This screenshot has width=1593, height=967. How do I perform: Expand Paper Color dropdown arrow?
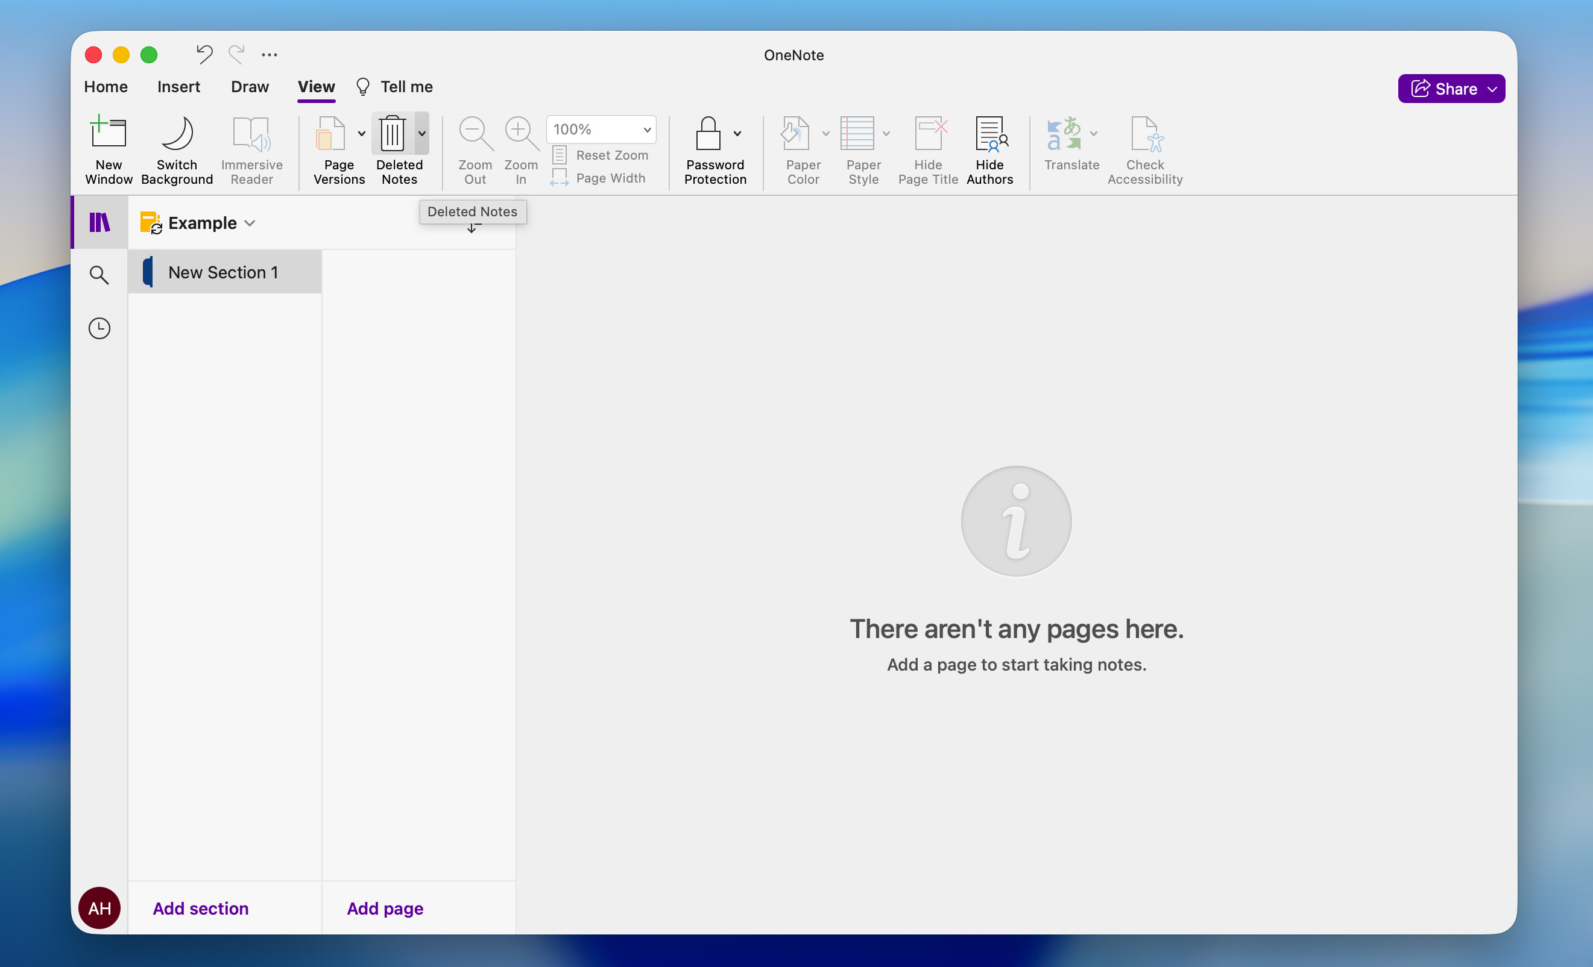pyautogui.click(x=825, y=134)
